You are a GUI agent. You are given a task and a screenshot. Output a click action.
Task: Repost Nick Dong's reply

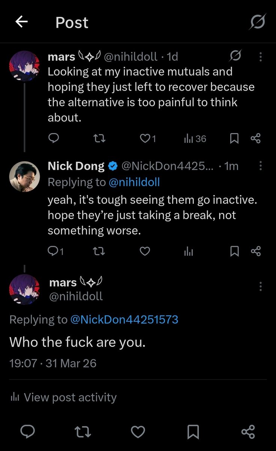pos(99,251)
